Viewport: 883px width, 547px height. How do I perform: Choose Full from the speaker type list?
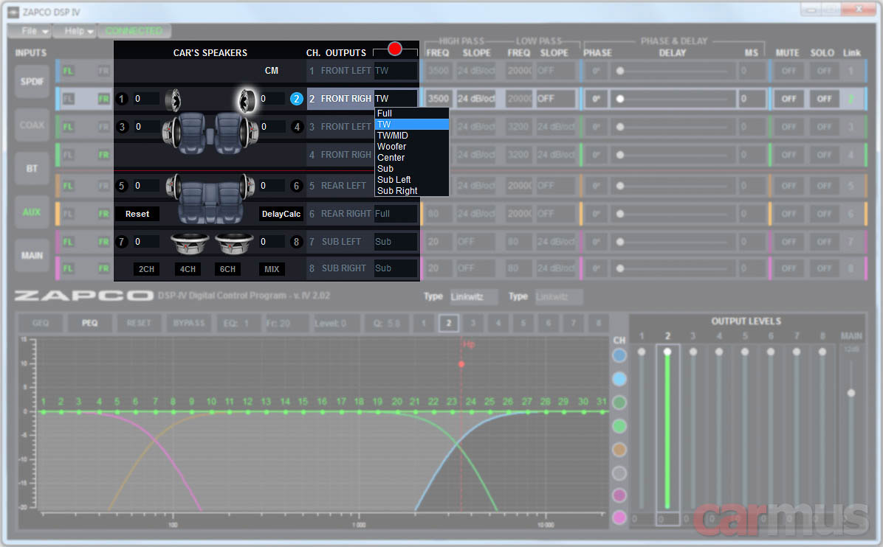tap(412, 114)
